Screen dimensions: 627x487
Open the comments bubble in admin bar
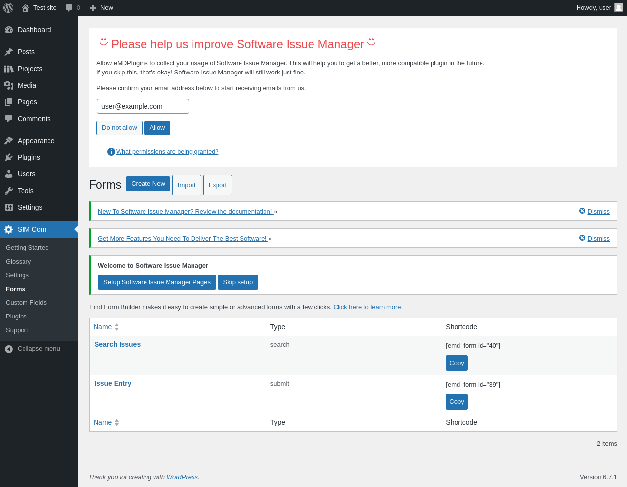(69, 8)
